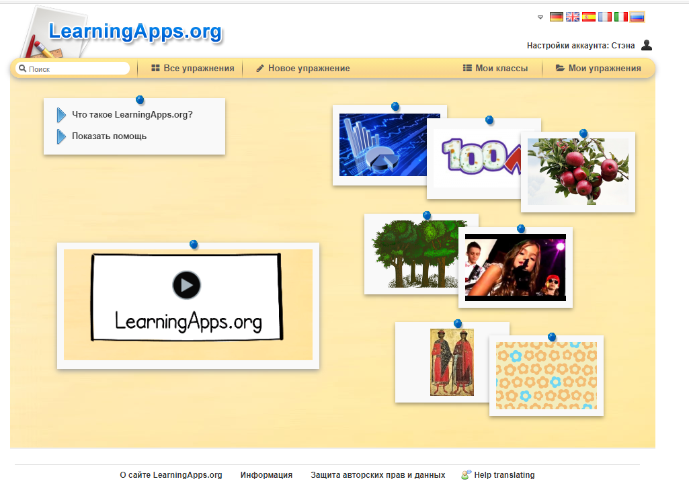Click Показать помощь link
This screenshot has width=689, height=502.
tap(110, 136)
